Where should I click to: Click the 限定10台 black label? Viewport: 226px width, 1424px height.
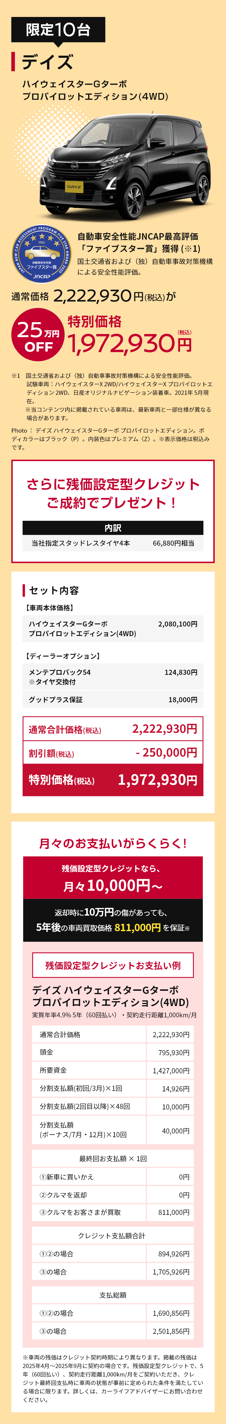click(58, 30)
